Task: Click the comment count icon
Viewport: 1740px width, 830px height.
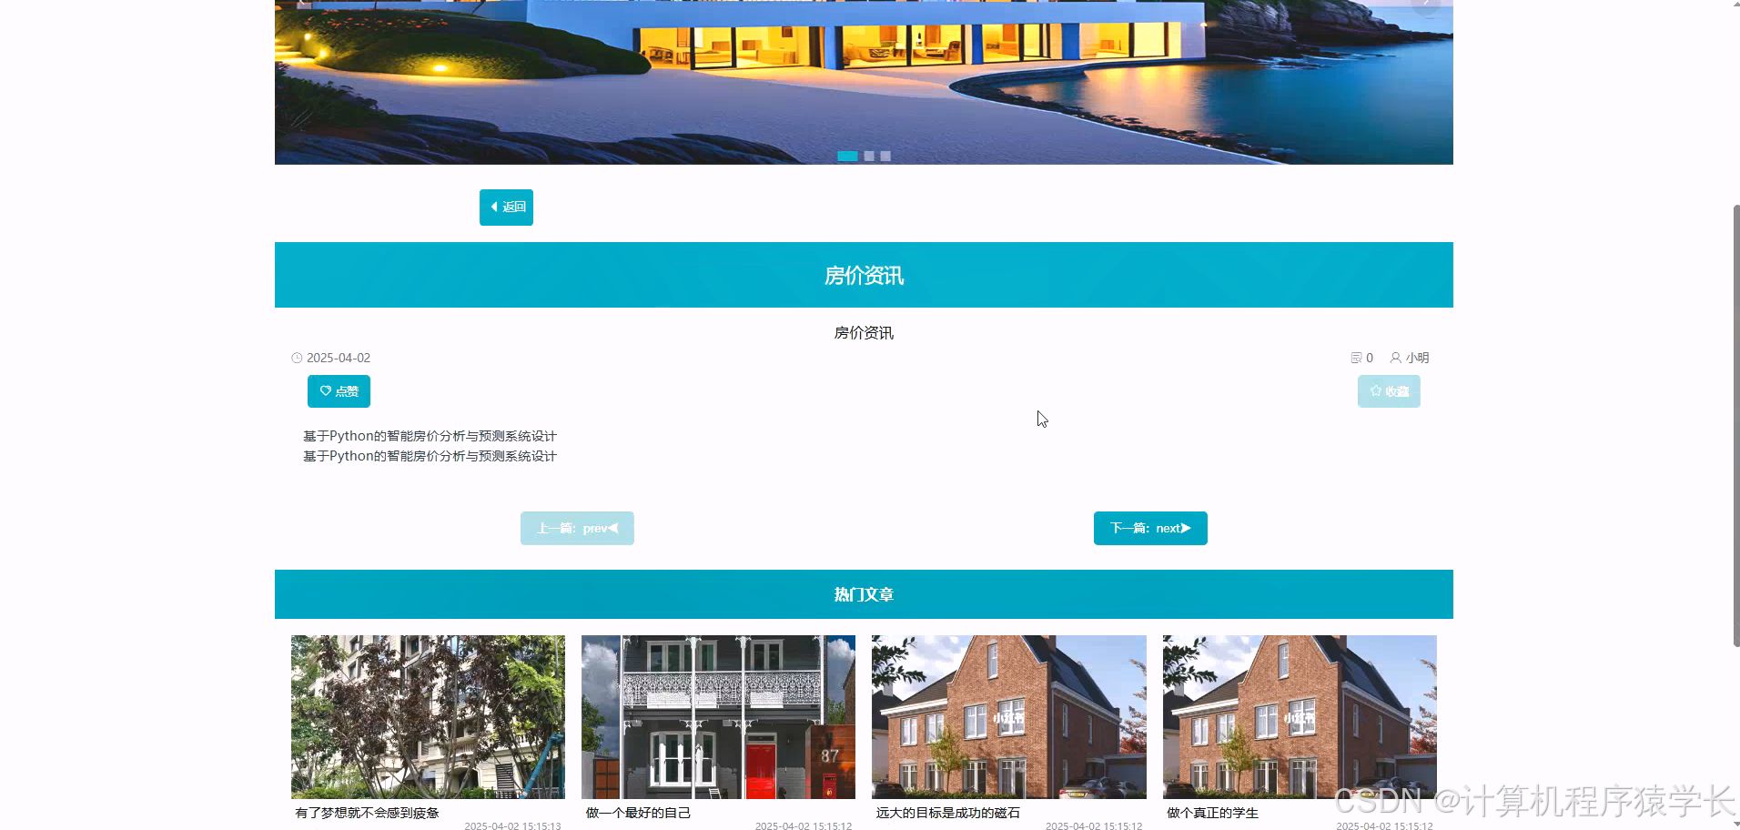Action: (1356, 358)
